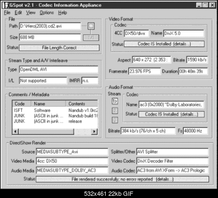The image size is (218, 198).
Task: Click the I/L field showing Not supported
Action: [x=43, y=81]
